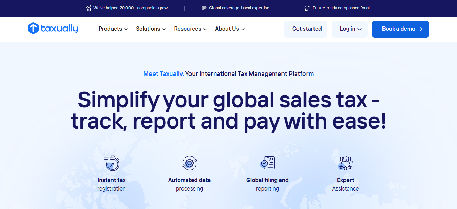
Task: Click the Global filing and reporting label
Action: [x=268, y=184]
